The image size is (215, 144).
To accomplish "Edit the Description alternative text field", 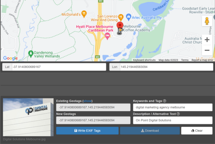I will [x=173, y=120].
